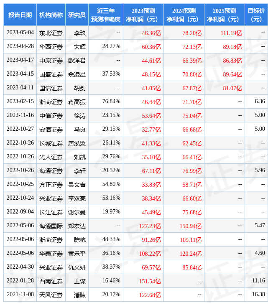Select the date cell 2023-02-15
This screenshot has height=305, width=268.
(20, 102)
